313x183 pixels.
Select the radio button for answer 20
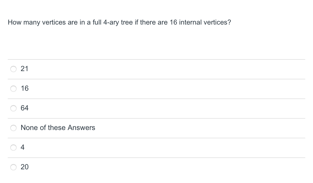pos(13,167)
